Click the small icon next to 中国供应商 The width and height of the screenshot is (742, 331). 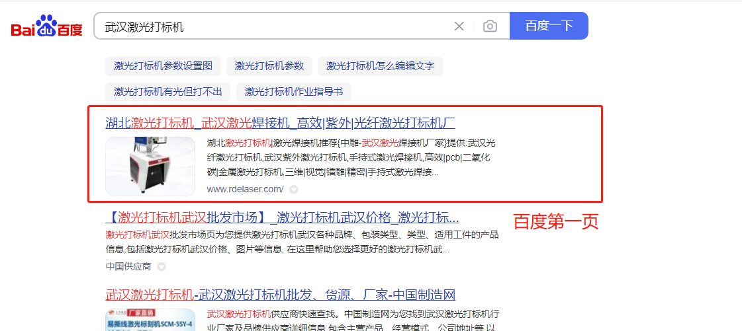tap(161, 267)
